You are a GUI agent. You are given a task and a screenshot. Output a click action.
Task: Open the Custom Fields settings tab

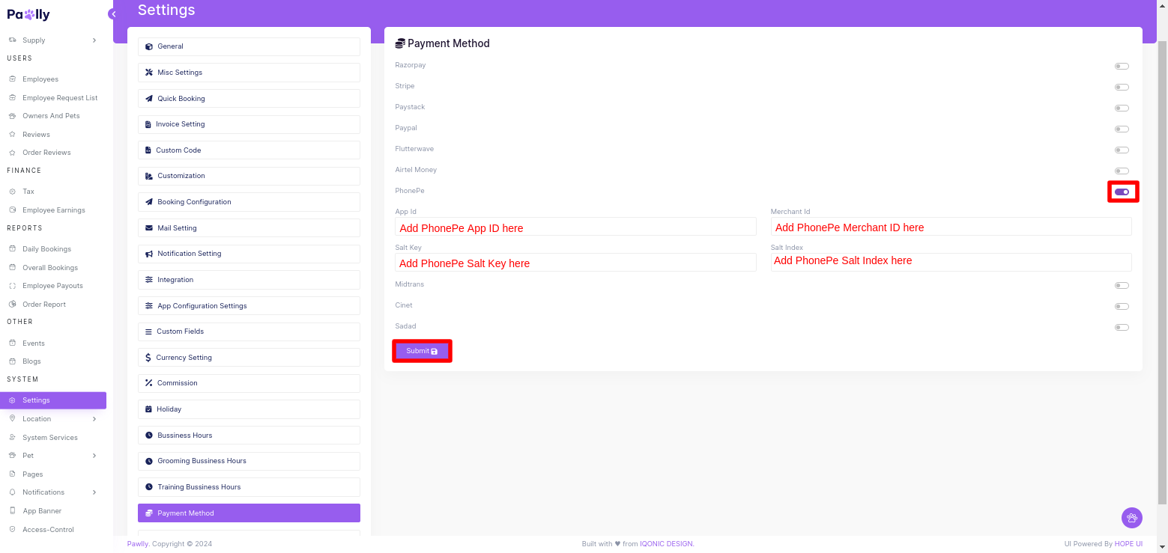click(x=249, y=332)
